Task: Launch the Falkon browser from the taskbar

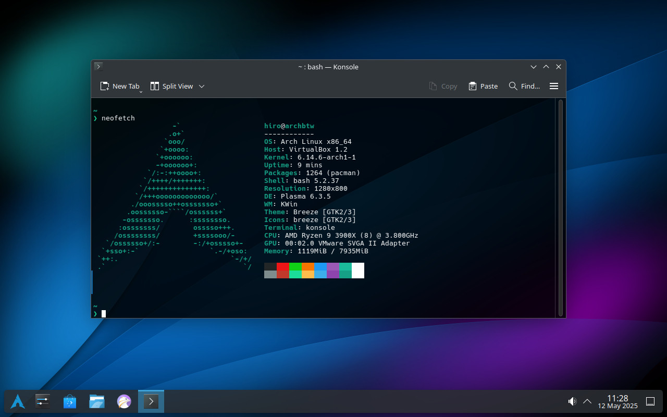Action: pos(124,401)
